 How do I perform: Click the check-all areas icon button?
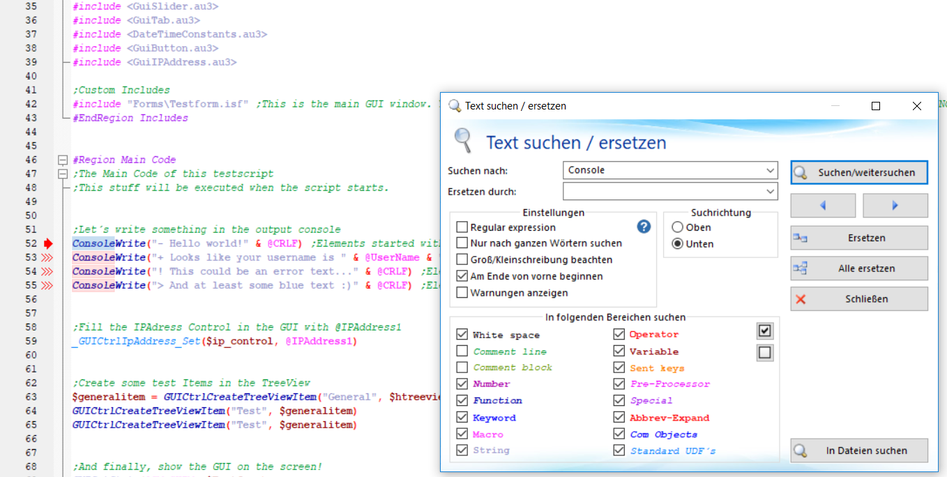[765, 331]
